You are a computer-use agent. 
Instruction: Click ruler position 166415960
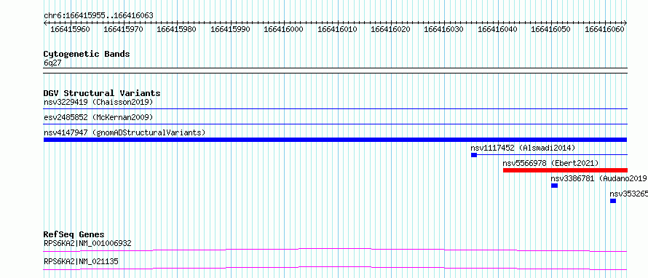(70, 29)
